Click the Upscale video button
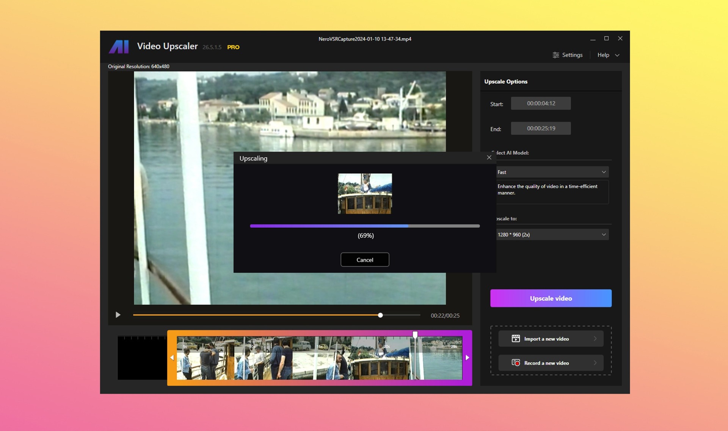The width and height of the screenshot is (728, 431). (x=551, y=298)
